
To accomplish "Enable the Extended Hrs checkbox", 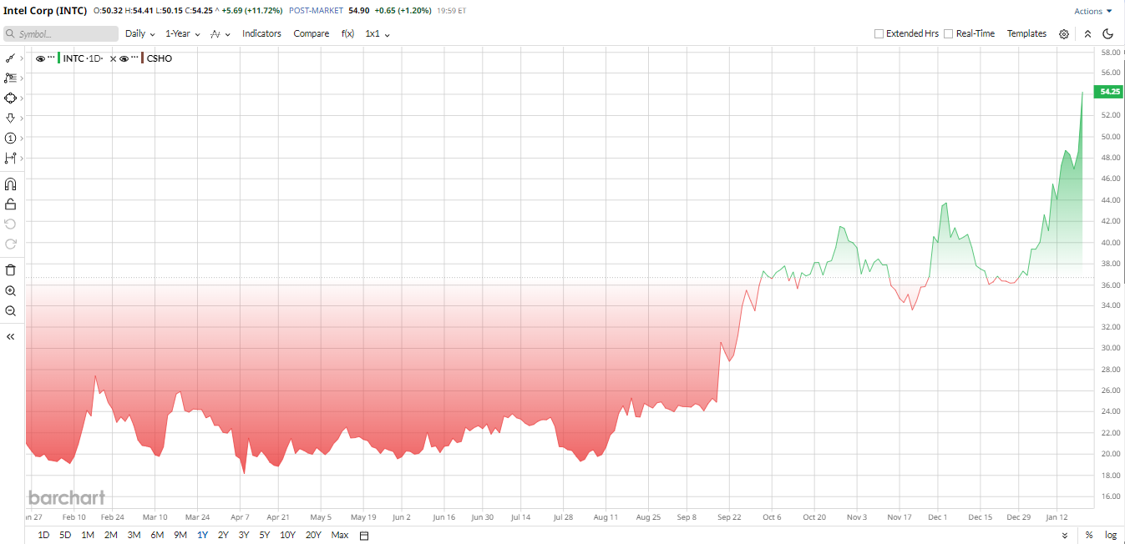I will pyautogui.click(x=879, y=34).
